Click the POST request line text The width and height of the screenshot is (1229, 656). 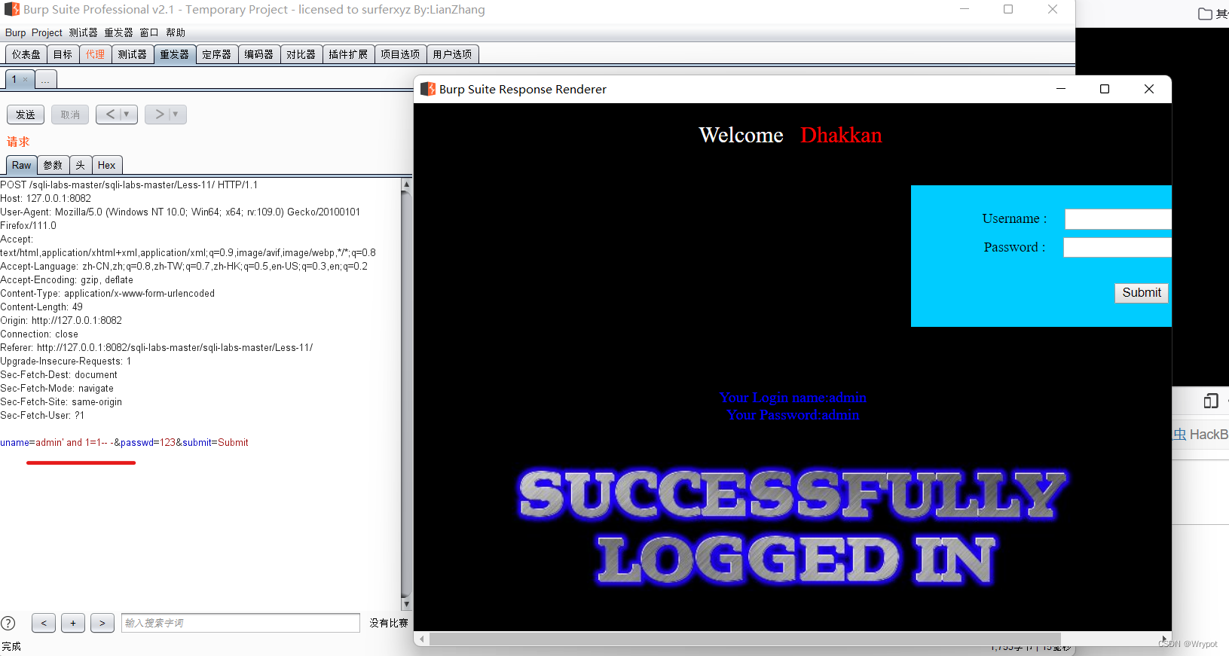(129, 185)
